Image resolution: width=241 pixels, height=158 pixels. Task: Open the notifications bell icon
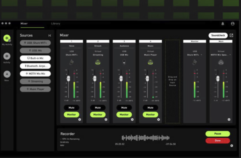[223, 24]
